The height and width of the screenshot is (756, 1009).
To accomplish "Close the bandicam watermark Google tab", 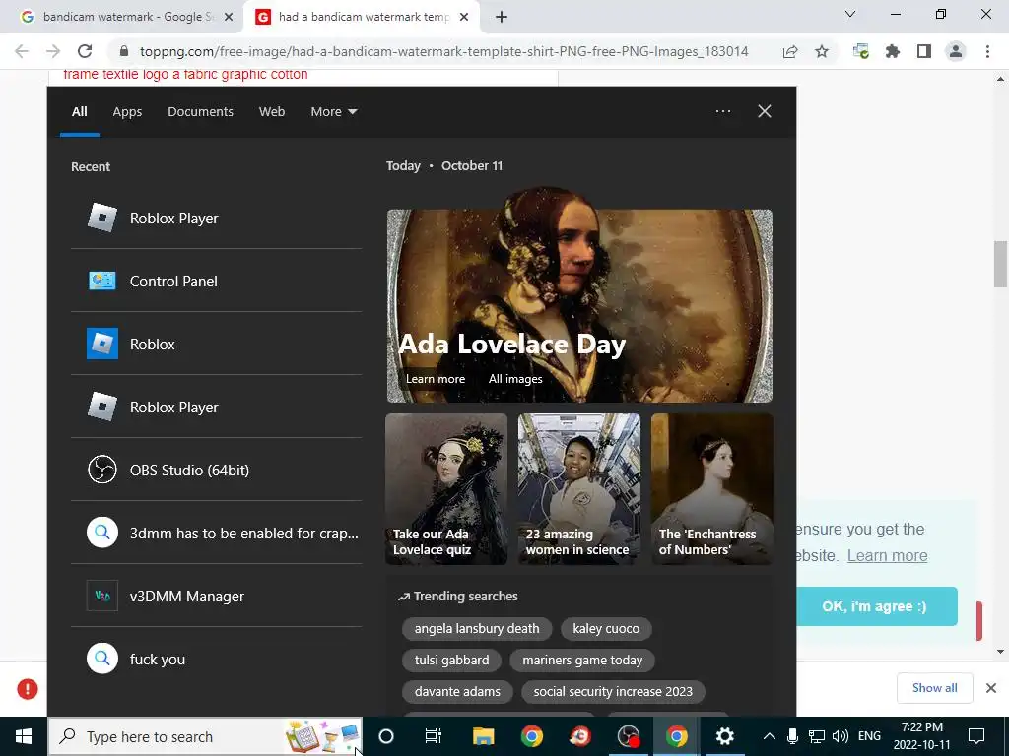I will coord(229,18).
